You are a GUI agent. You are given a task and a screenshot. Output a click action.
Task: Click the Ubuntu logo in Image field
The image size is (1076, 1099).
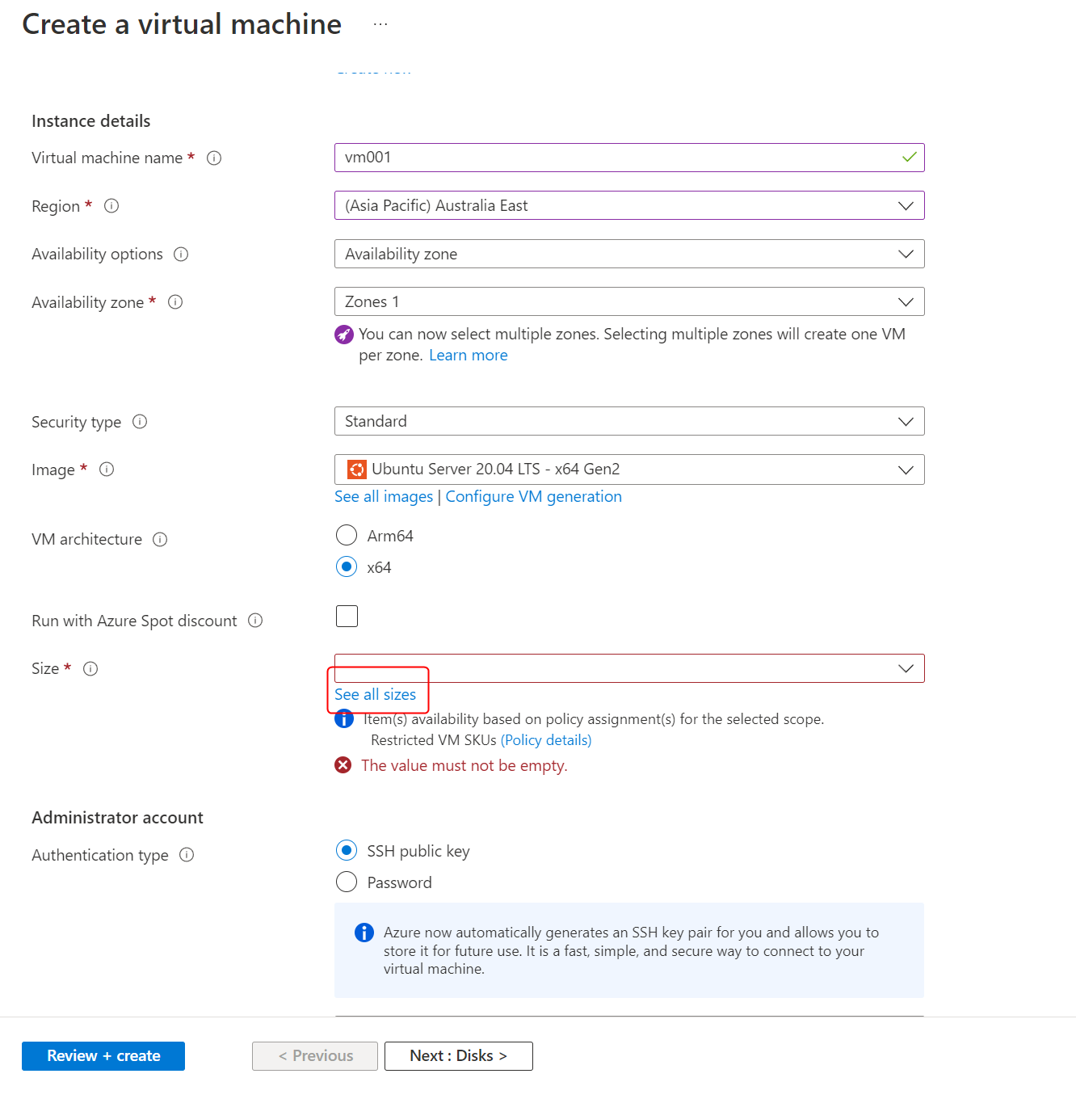click(356, 469)
